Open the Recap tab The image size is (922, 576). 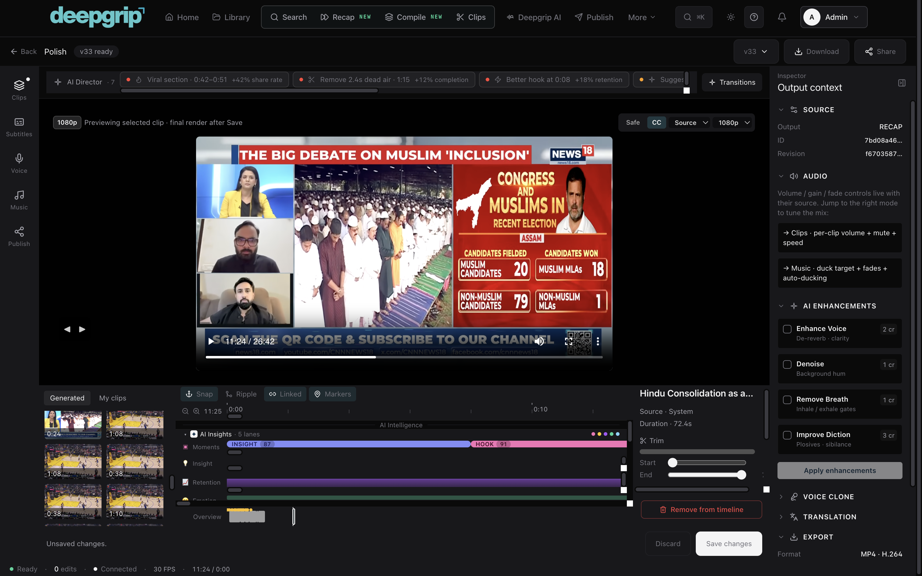pyautogui.click(x=345, y=17)
